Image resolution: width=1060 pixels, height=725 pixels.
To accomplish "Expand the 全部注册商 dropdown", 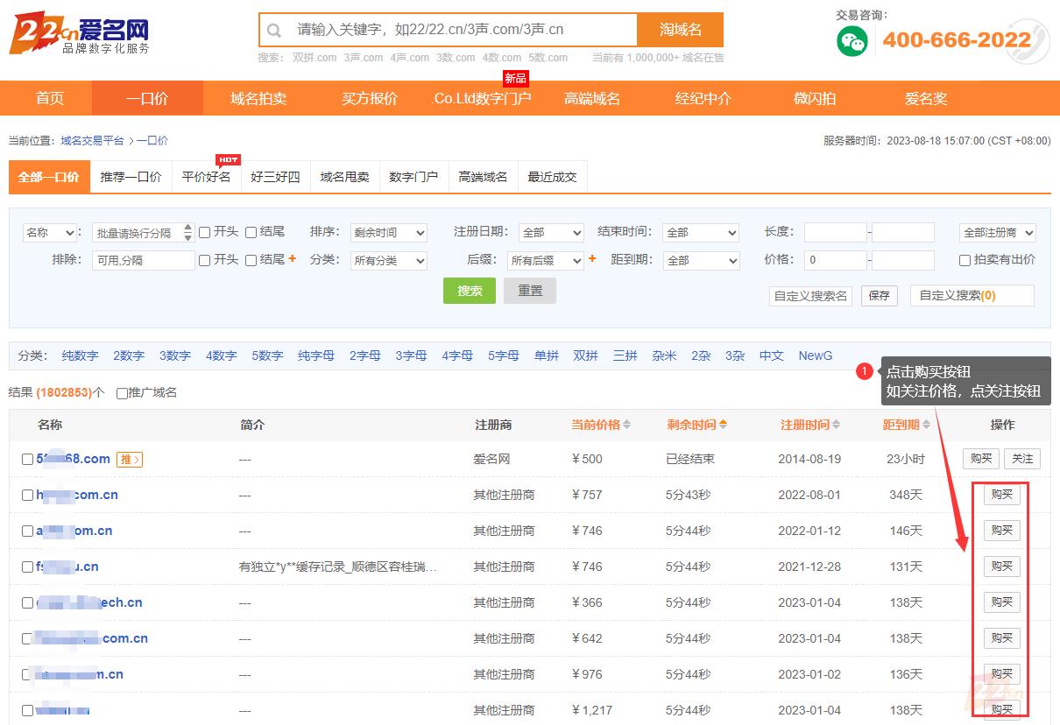I will coord(997,233).
